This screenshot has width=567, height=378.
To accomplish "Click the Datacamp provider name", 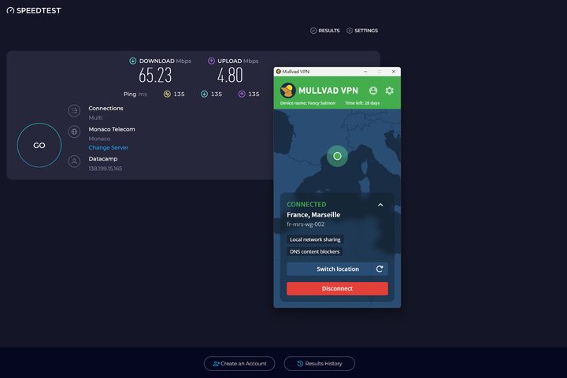I will (102, 159).
